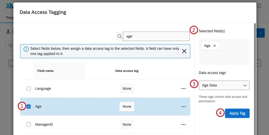This screenshot has width=269, height=135.
Task: Click the Apply Tag button
Action: [237, 113]
